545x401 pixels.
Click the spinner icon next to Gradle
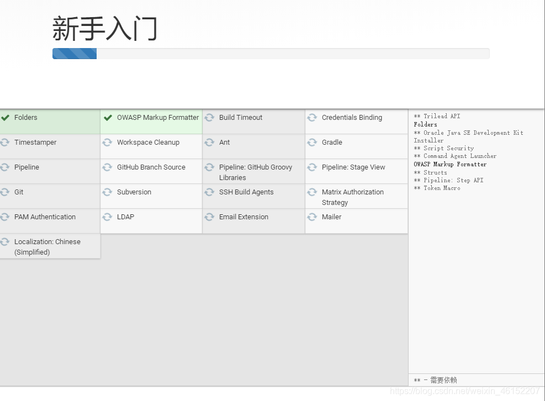tap(312, 143)
